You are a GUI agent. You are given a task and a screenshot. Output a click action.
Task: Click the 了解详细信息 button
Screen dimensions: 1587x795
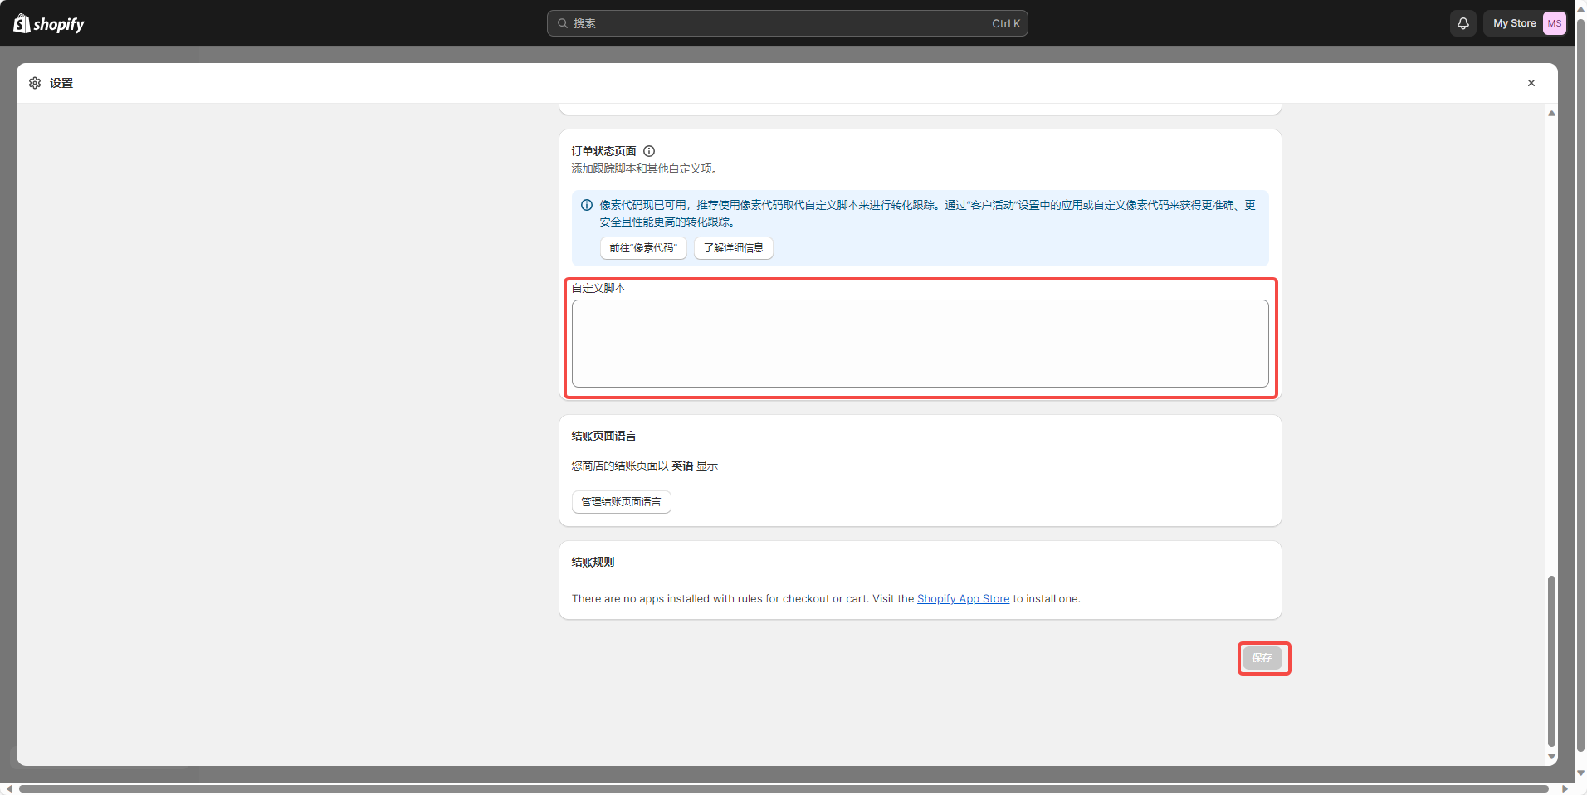pyautogui.click(x=734, y=248)
